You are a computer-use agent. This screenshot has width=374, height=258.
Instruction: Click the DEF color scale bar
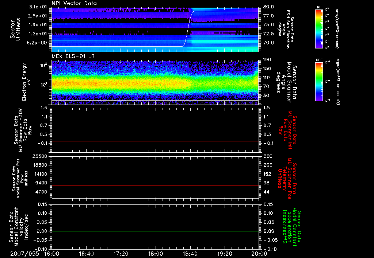319,81
